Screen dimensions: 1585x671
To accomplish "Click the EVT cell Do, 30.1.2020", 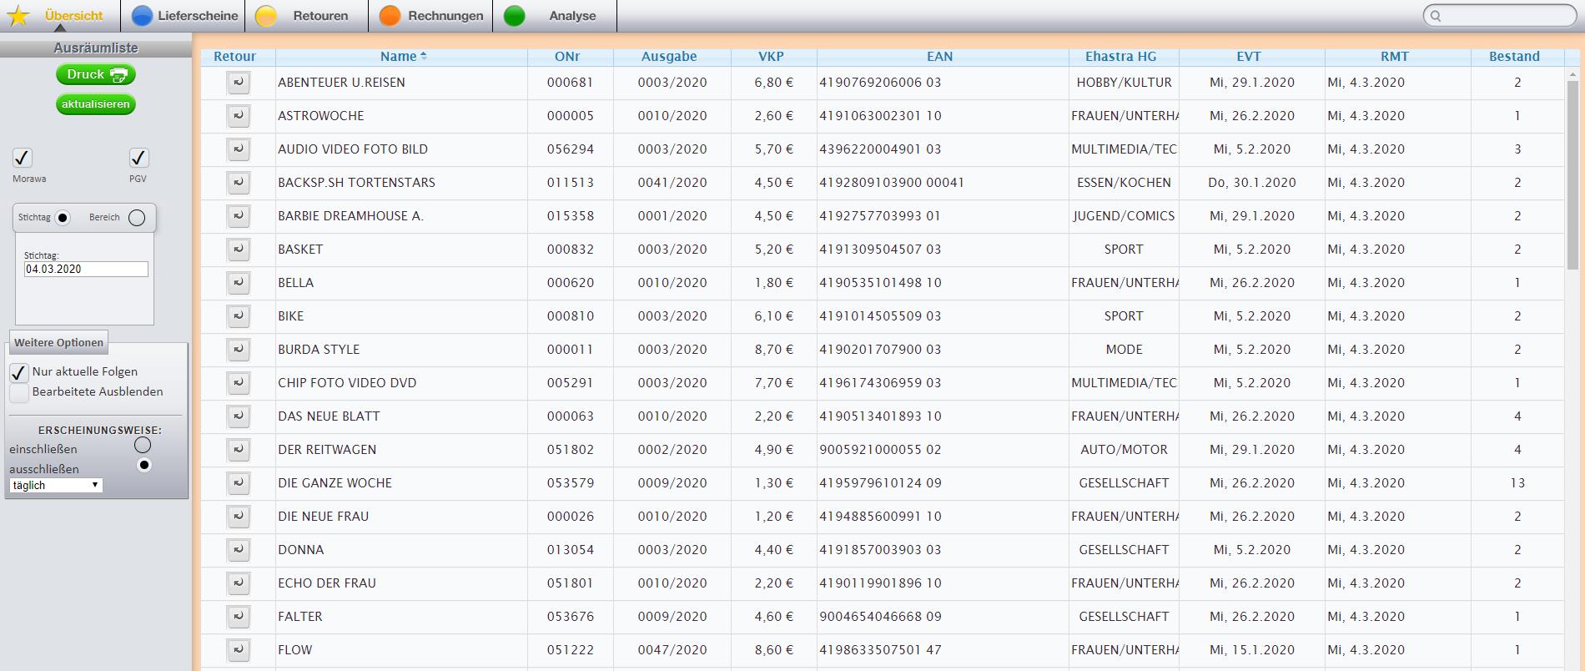I will pyautogui.click(x=1251, y=183).
